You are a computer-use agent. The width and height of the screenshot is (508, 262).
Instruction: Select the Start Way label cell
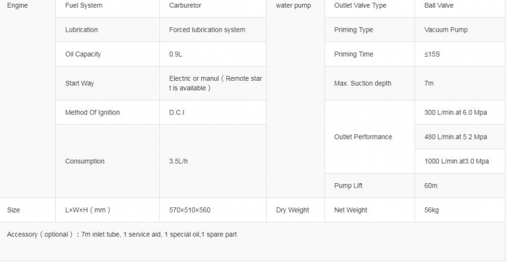[x=107, y=83]
